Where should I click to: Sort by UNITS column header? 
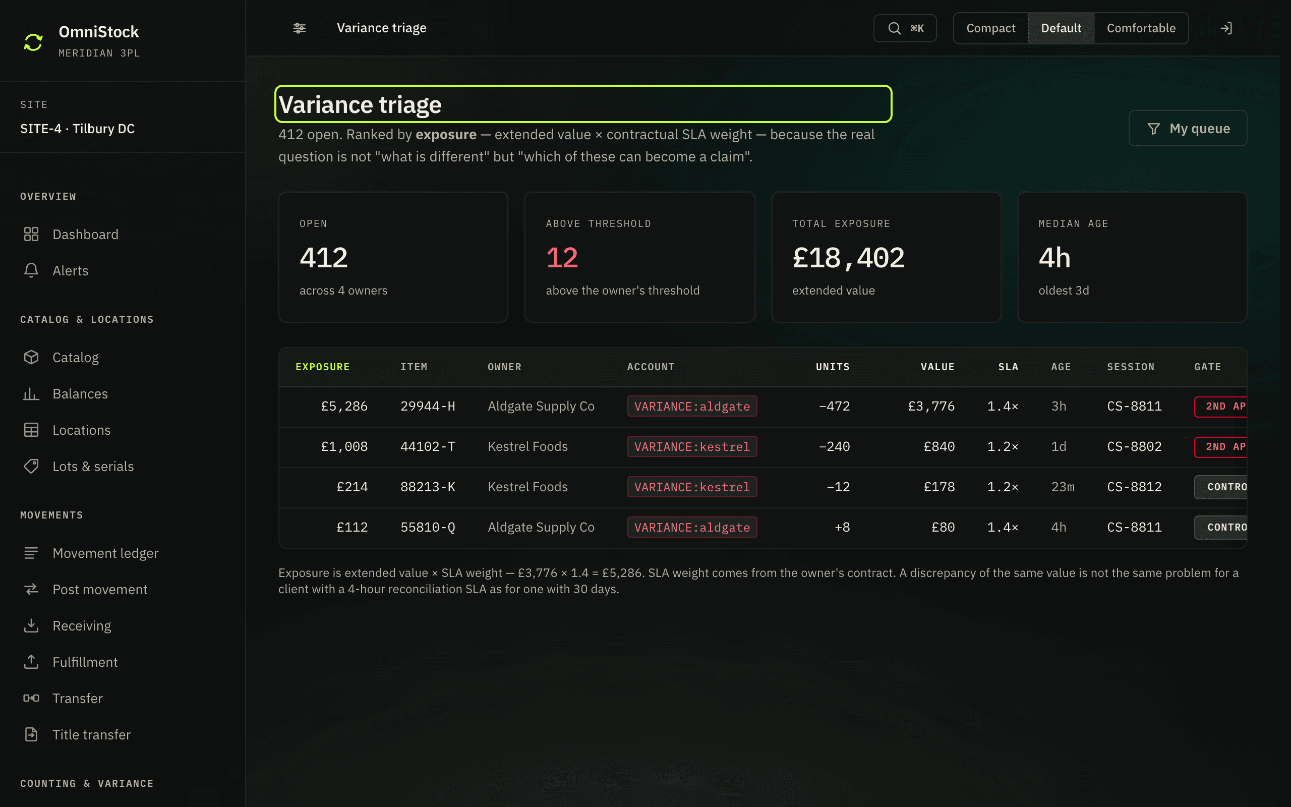833,367
